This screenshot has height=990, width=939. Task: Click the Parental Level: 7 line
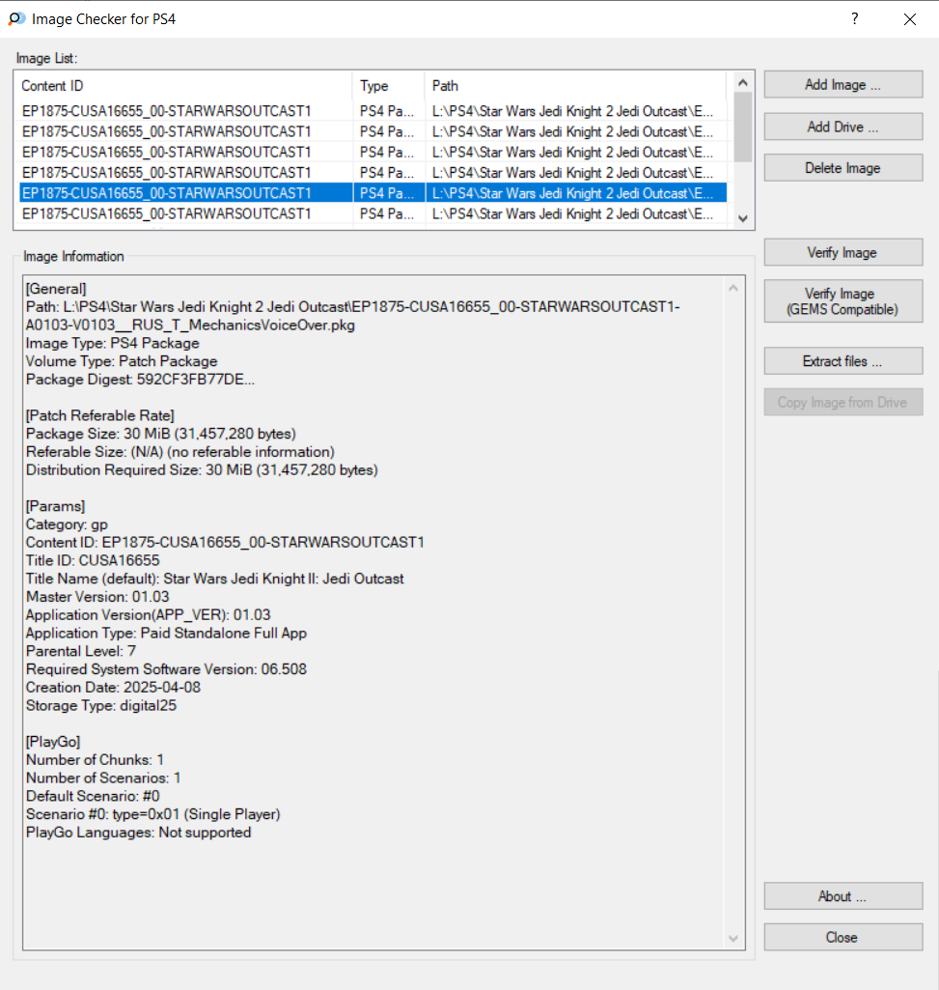click(81, 652)
